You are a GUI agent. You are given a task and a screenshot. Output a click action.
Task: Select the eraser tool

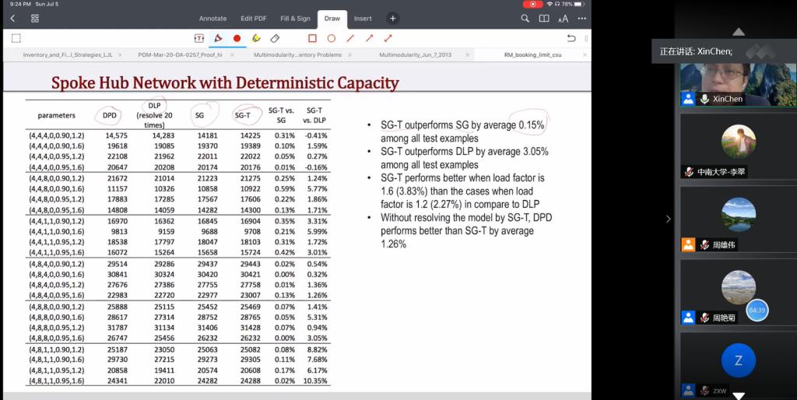(x=275, y=38)
